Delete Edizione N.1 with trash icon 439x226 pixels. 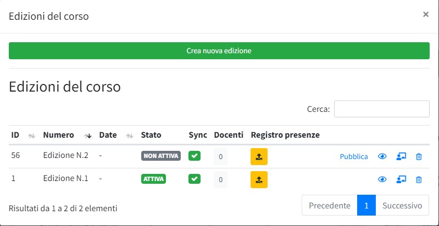pos(419,179)
